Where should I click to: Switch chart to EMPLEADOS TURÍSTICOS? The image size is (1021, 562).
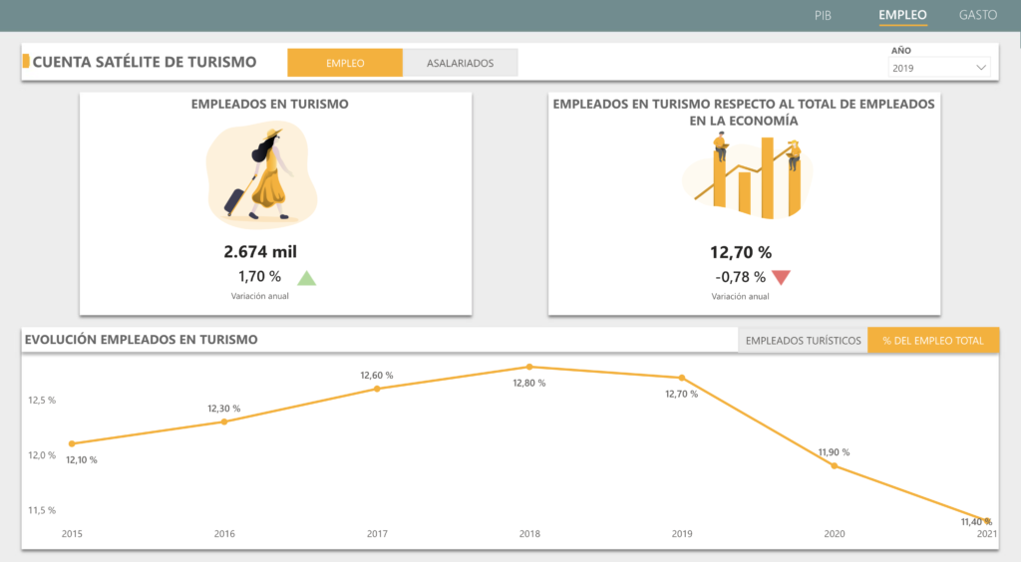pos(803,341)
